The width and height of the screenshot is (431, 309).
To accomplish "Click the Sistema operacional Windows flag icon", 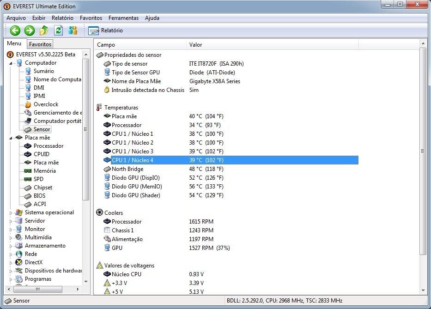I will pos(19,212).
